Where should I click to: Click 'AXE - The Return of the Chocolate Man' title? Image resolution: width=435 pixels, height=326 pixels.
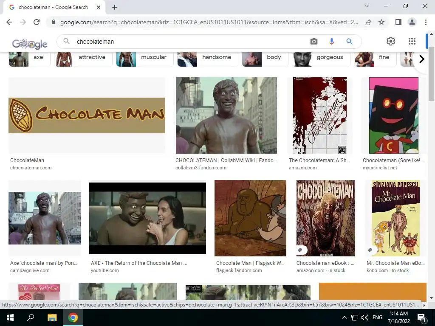139,263
